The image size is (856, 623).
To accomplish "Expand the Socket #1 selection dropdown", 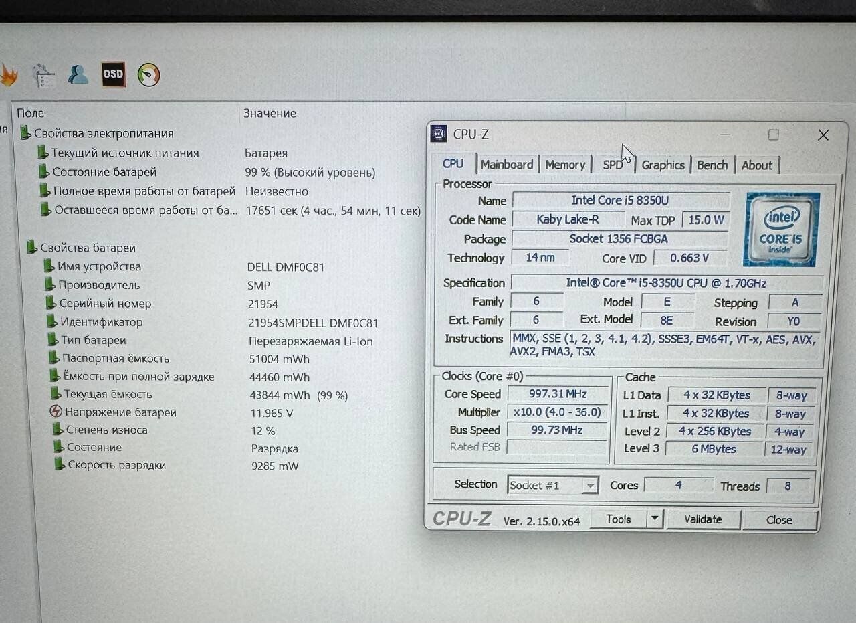I will [x=590, y=485].
